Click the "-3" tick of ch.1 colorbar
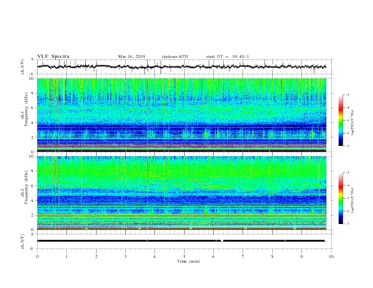Image resolution: width=373 pixels, height=288 pixels. pos(347,95)
